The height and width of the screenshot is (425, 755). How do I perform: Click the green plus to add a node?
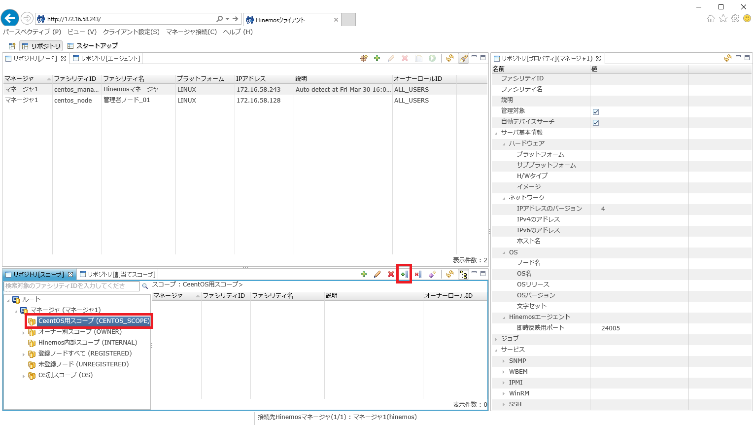pyautogui.click(x=377, y=58)
